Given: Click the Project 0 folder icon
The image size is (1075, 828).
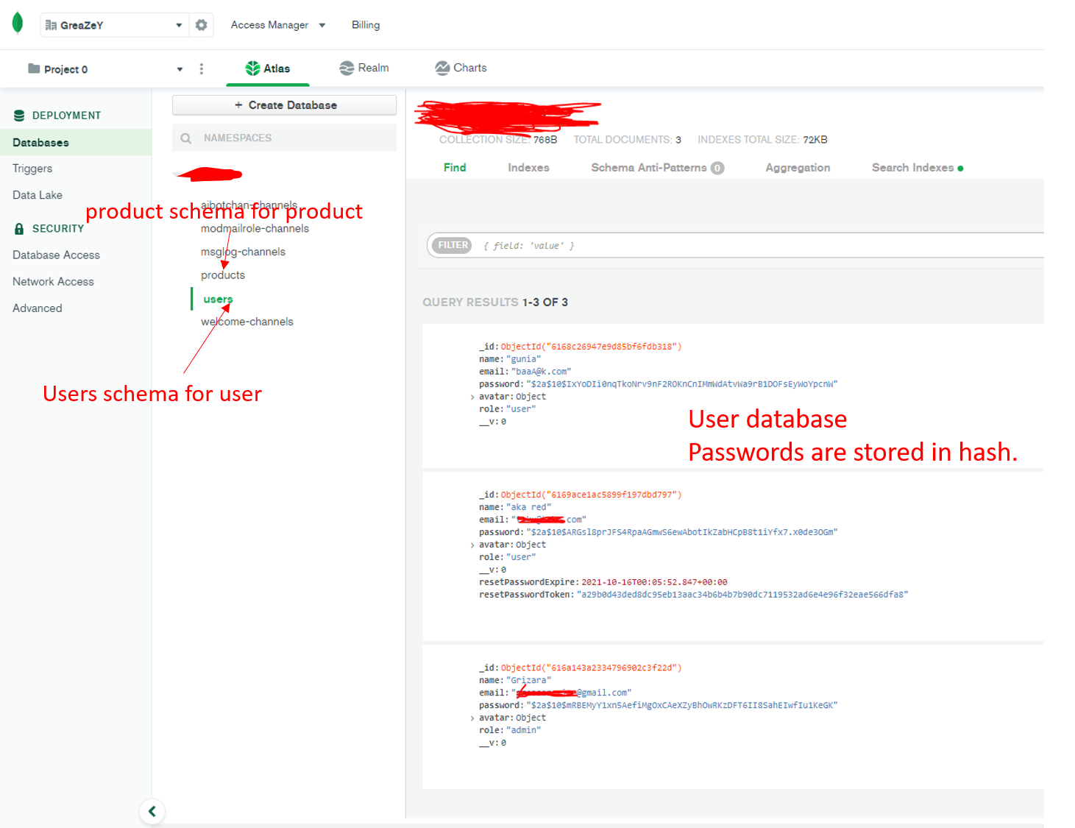Looking at the screenshot, I should (x=34, y=68).
